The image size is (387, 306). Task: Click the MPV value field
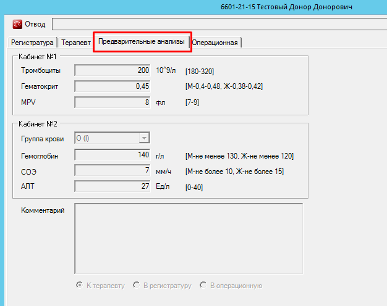[113, 102]
